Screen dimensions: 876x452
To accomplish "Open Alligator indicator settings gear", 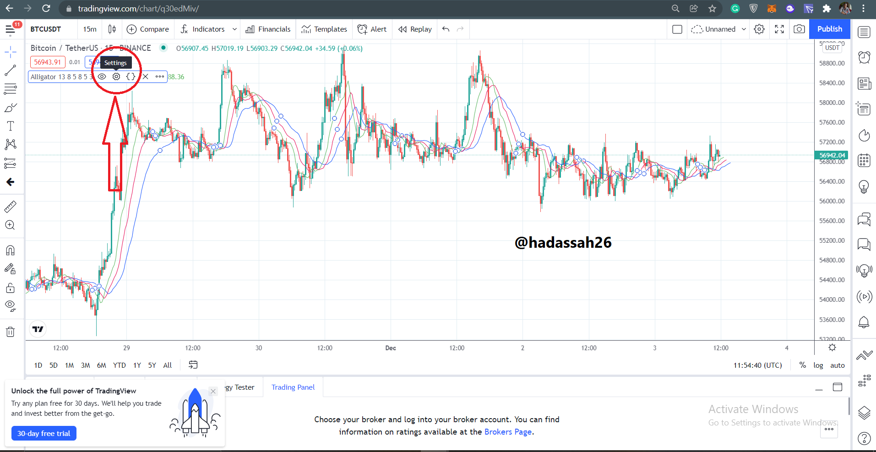I will (x=116, y=76).
